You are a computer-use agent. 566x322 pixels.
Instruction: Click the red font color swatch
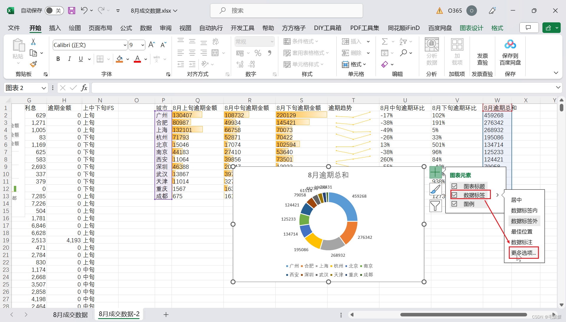click(x=137, y=59)
